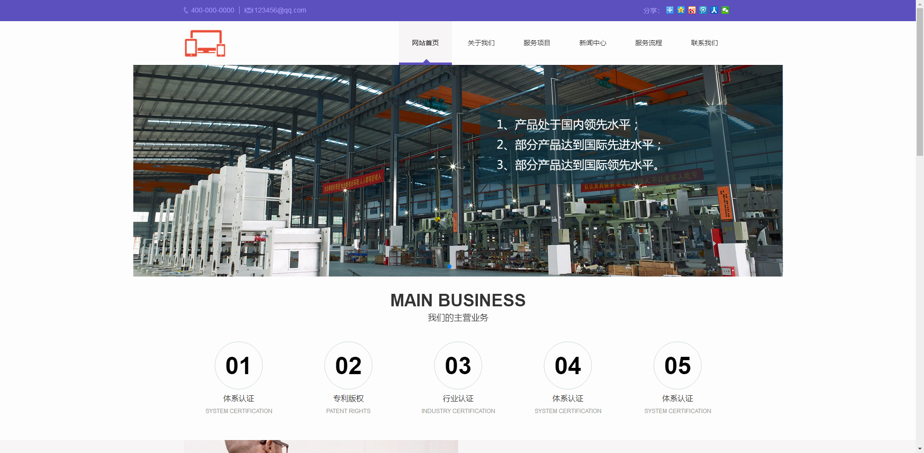Navigate to 新闻中心 in the menu

tap(593, 43)
